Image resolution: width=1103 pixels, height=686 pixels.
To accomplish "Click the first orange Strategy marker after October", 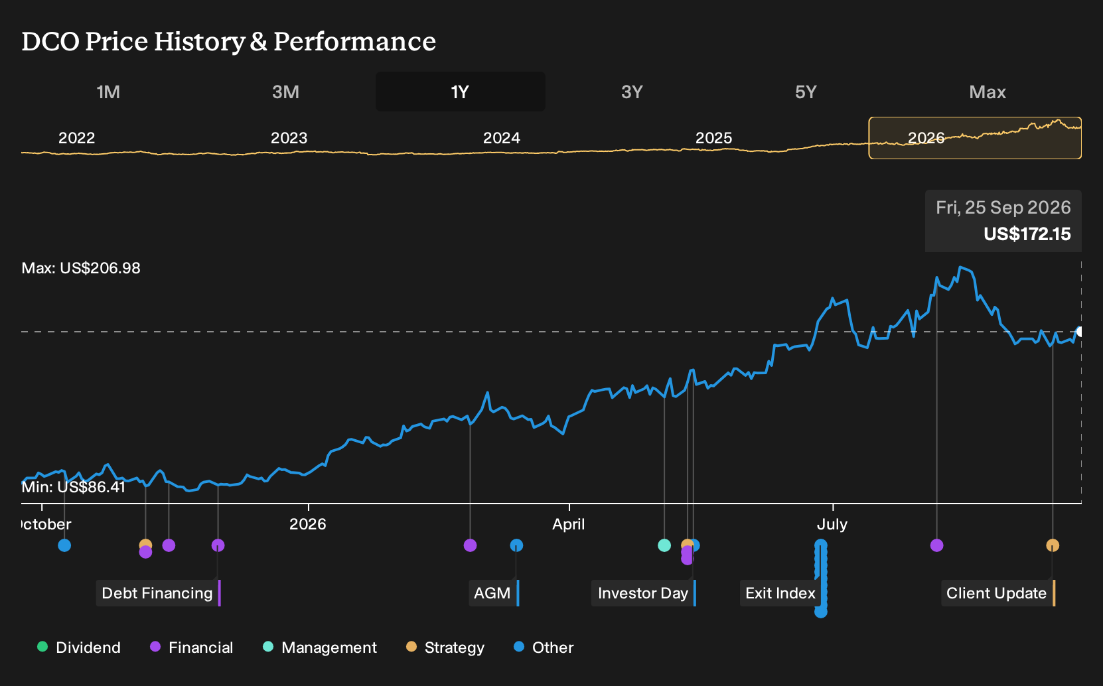I will pyautogui.click(x=145, y=545).
